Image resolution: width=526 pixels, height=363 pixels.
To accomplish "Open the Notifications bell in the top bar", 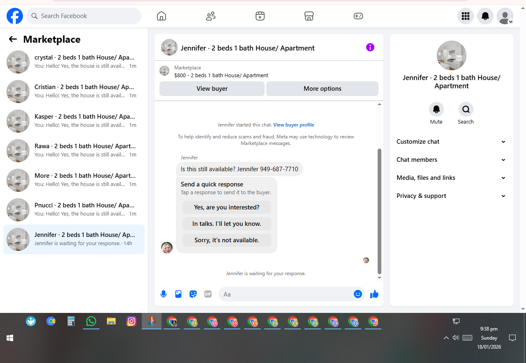I will pyautogui.click(x=485, y=16).
